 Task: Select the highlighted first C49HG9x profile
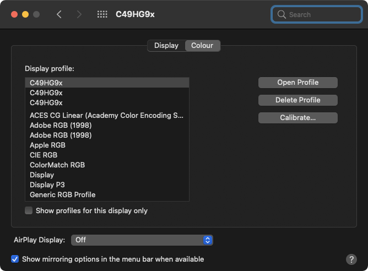pos(107,83)
